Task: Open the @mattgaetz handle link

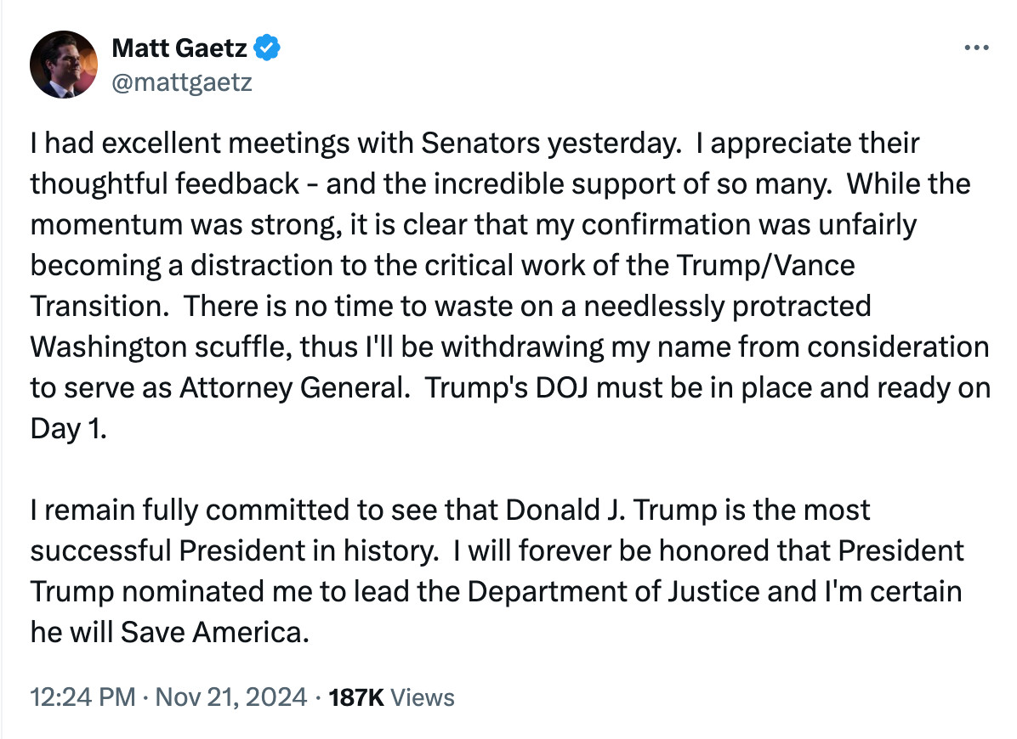Action: click(x=182, y=82)
